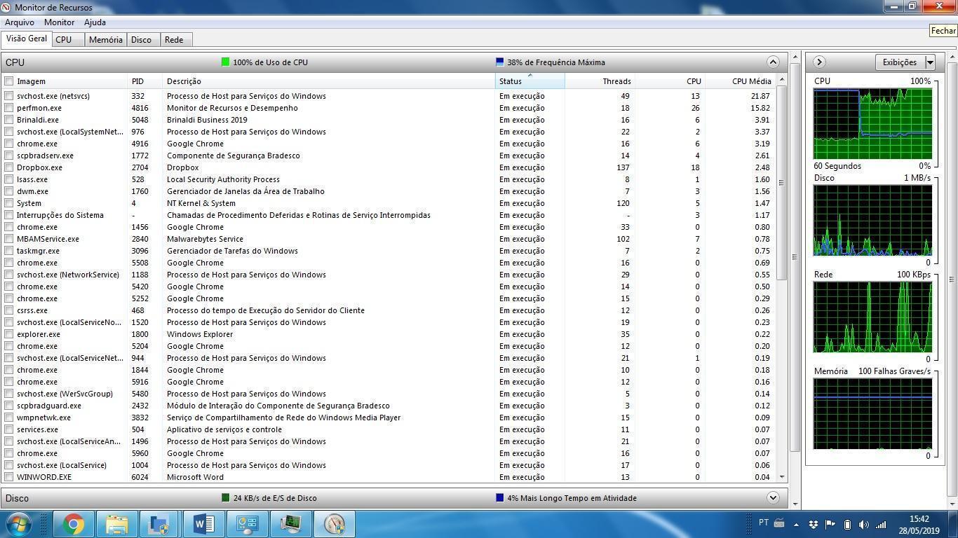Open the file explorer folder taskbar icon
The height and width of the screenshot is (538, 958).
tap(116, 524)
